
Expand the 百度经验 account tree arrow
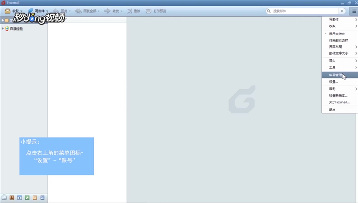[2, 29]
